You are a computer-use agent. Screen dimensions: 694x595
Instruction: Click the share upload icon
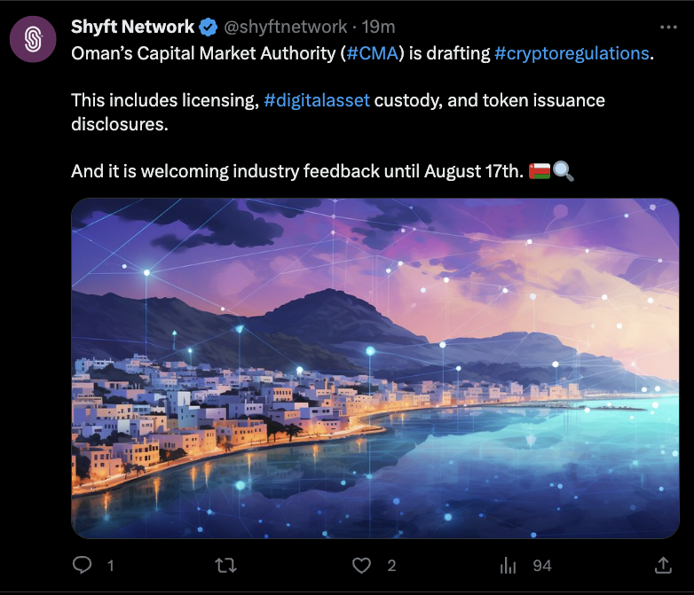point(663,565)
